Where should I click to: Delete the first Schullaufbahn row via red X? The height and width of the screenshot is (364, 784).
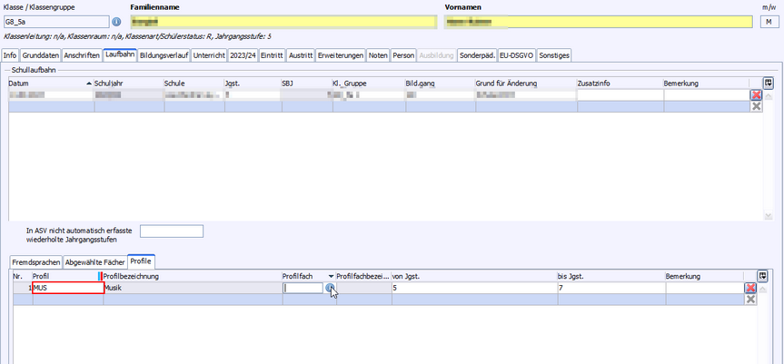point(756,94)
